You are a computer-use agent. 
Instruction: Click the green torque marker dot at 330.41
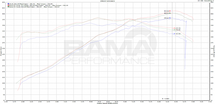pos(174,30)
